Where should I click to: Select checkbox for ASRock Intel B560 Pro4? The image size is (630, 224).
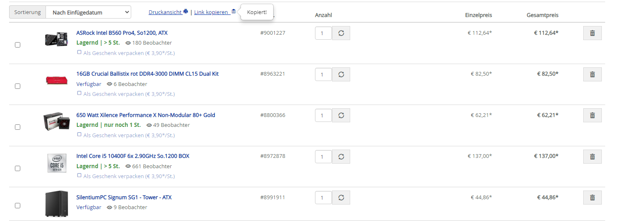17,45
